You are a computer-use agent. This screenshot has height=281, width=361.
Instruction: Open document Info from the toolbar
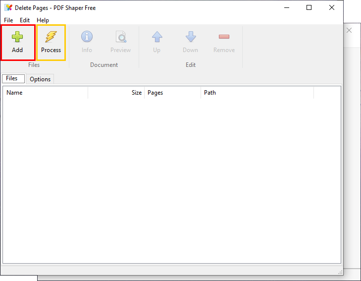87,43
